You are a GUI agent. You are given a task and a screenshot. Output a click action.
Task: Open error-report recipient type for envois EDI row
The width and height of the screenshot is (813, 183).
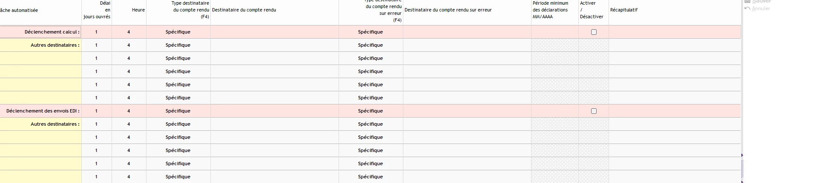click(x=371, y=111)
